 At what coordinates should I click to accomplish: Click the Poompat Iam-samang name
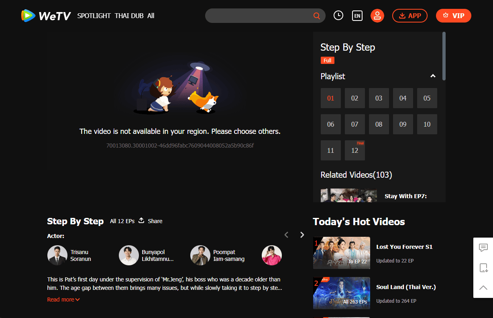pos(229,256)
